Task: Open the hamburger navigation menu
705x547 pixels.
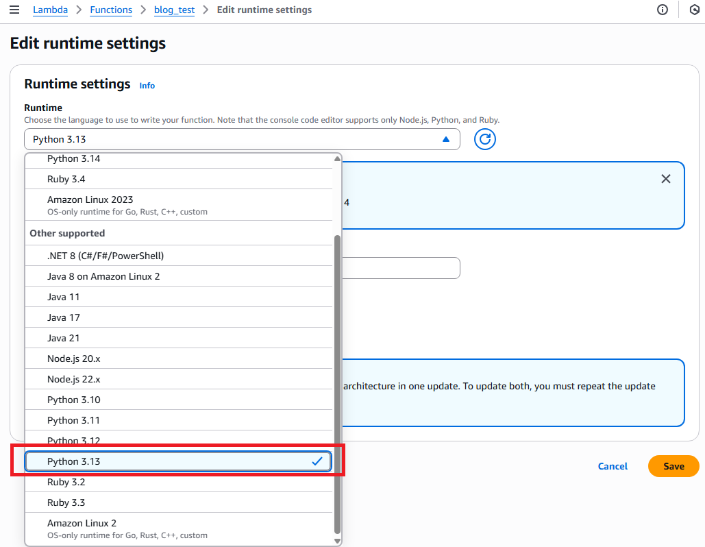Action: 14,10
